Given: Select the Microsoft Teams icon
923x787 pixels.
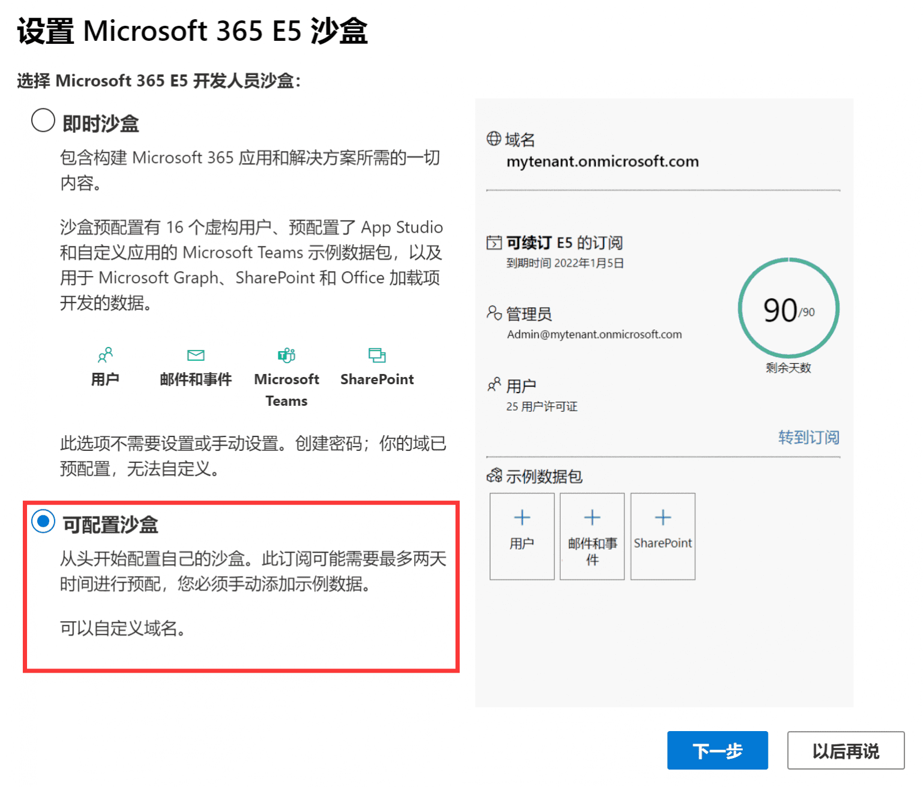Looking at the screenshot, I should coord(287,355).
